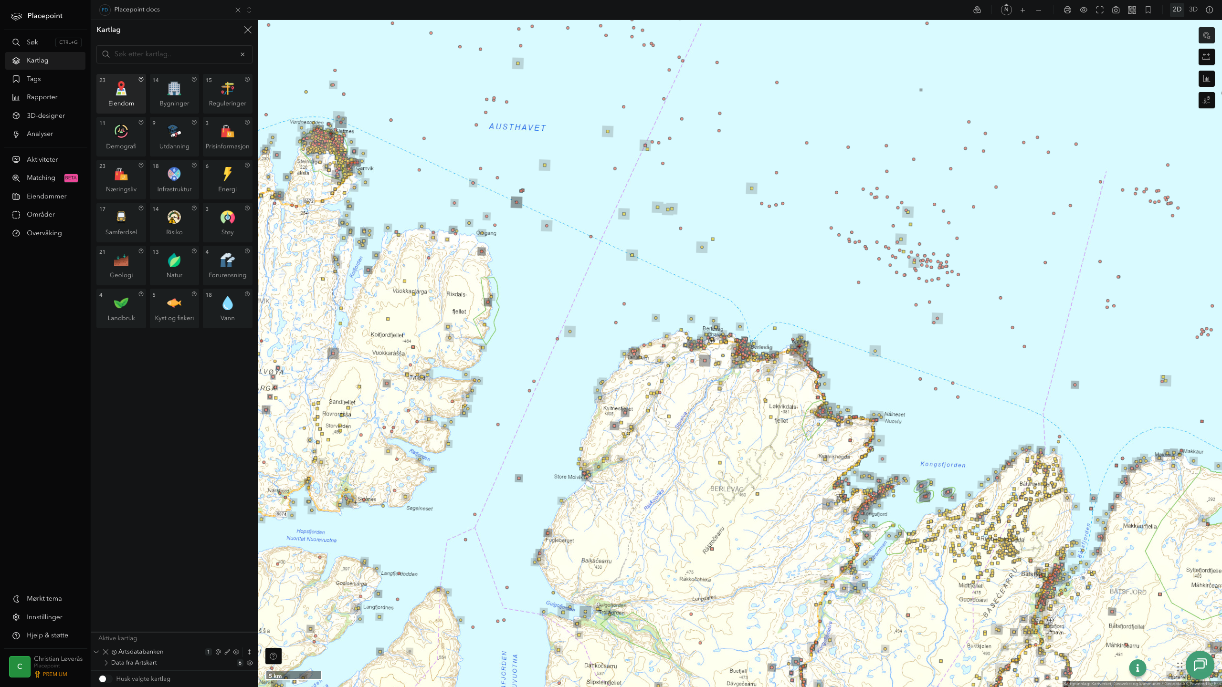The width and height of the screenshot is (1222, 687).
Task: Open the walking travel-time tool
Action: (x=1206, y=100)
